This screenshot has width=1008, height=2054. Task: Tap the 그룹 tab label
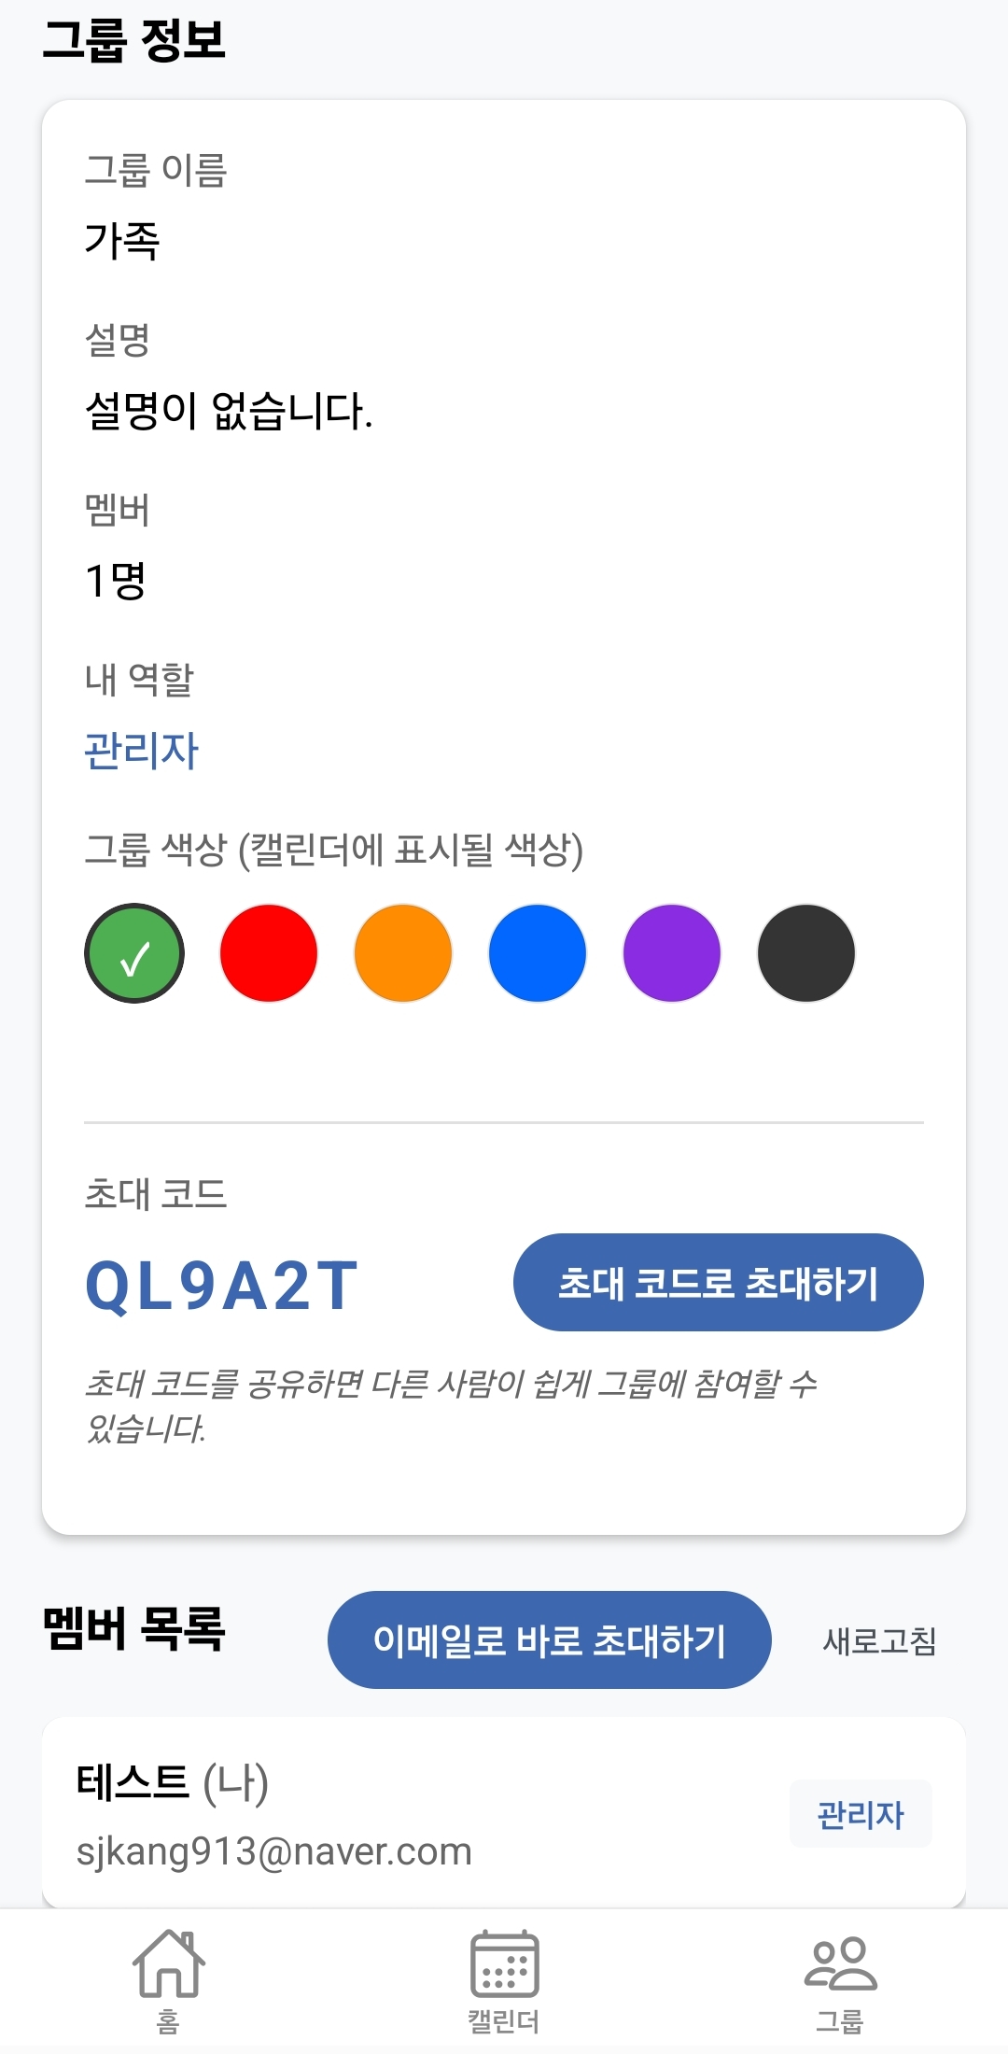point(840,2022)
